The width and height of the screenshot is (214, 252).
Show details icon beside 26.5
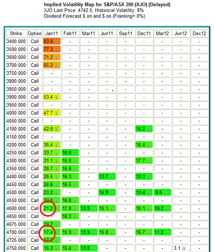coord(57,177)
